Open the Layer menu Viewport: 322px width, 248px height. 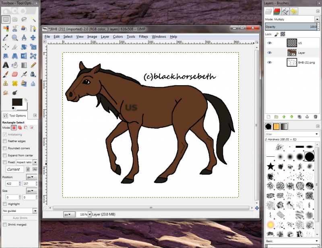coord(105,37)
